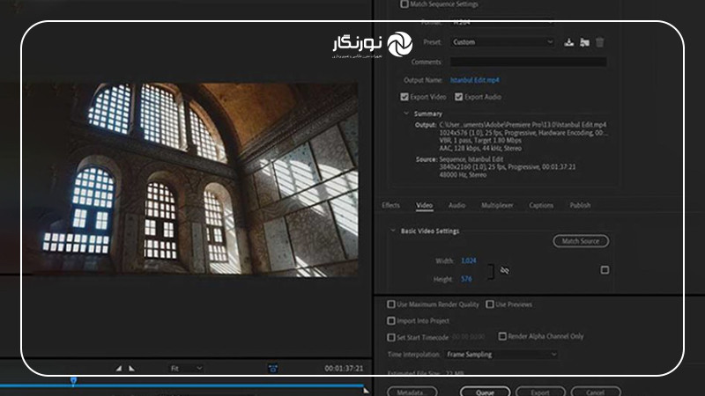Click the Set Out Point triangle icon

(x=131, y=368)
